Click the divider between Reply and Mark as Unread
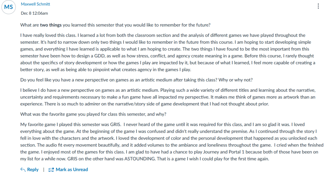 [43, 169]
